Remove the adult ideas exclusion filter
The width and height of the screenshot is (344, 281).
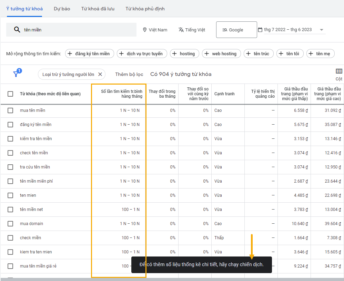pos(100,74)
